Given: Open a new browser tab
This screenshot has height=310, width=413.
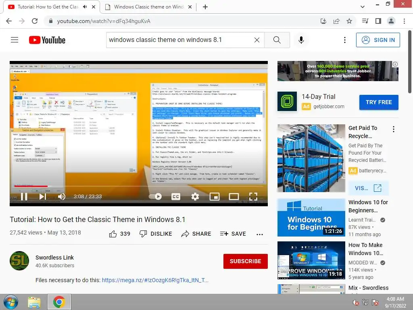Looking at the screenshot, I should pyautogui.click(x=205, y=7).
